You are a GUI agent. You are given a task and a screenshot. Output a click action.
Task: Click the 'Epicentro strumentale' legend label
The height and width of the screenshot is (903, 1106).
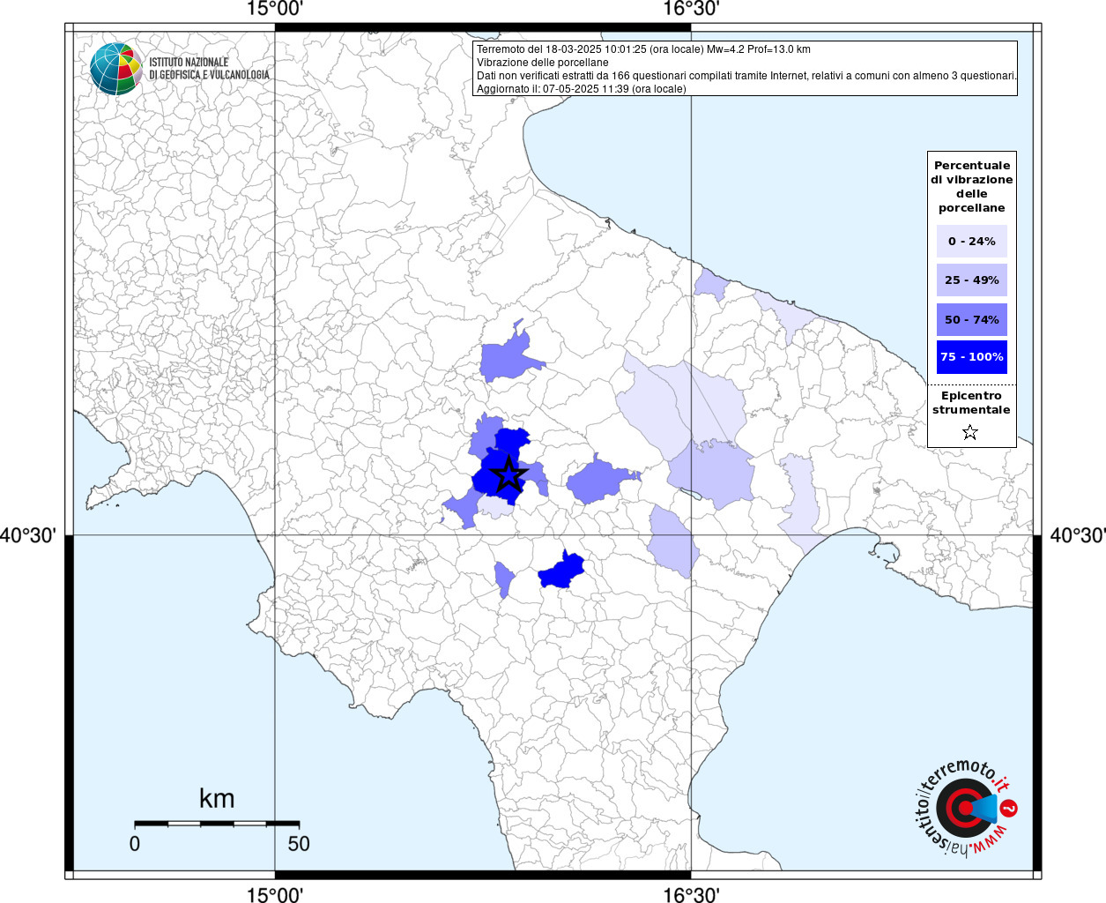click(971, 403)
